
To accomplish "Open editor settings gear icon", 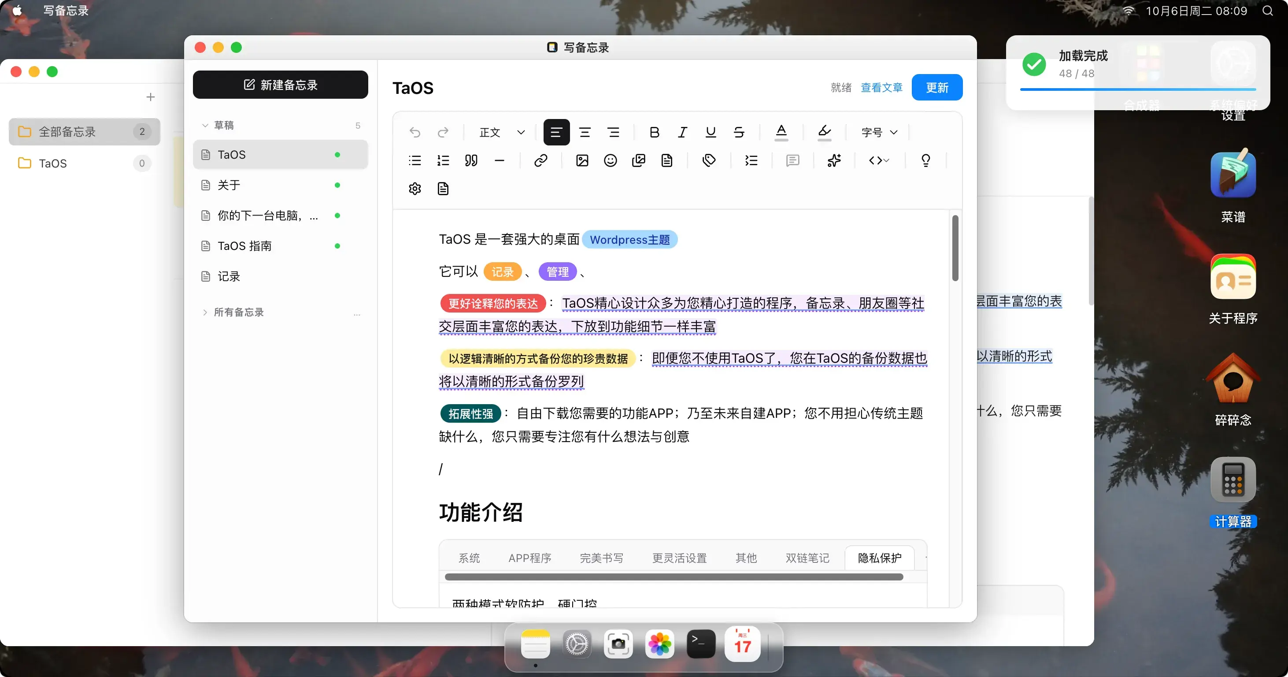I will click(415, 189).
